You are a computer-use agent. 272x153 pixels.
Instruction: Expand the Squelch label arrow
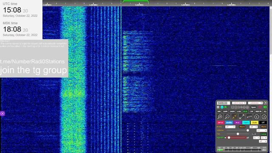pyautogui.click(x=225, y=138)
